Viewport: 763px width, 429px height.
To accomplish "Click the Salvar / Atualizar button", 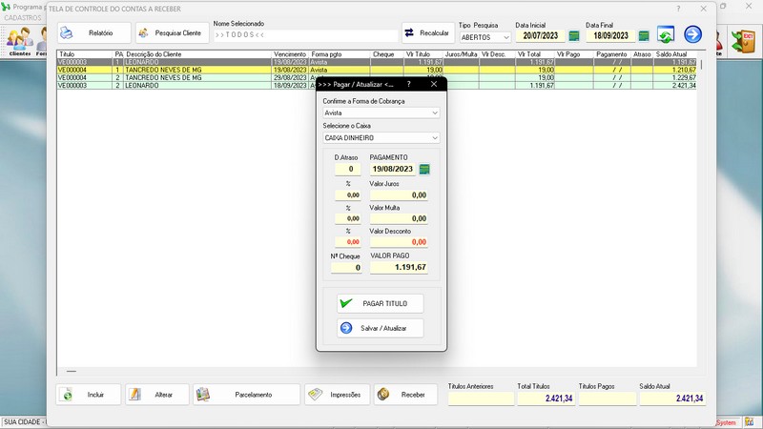I will tap(380, 328).
